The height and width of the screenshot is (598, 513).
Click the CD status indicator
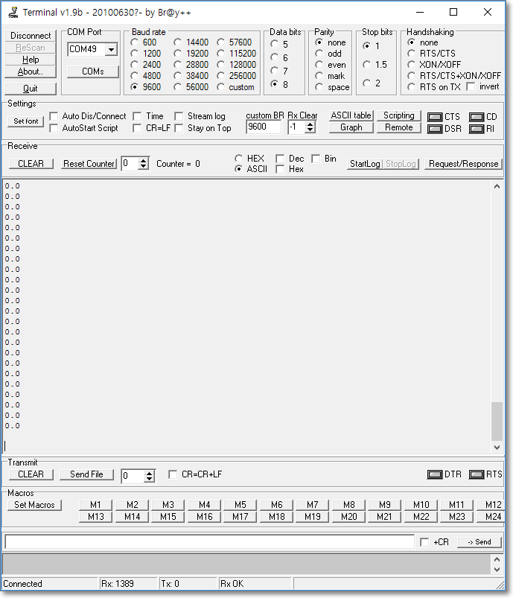click(x=477, y=117)
